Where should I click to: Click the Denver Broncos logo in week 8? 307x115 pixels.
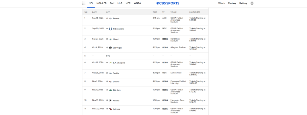pos(110,82)
